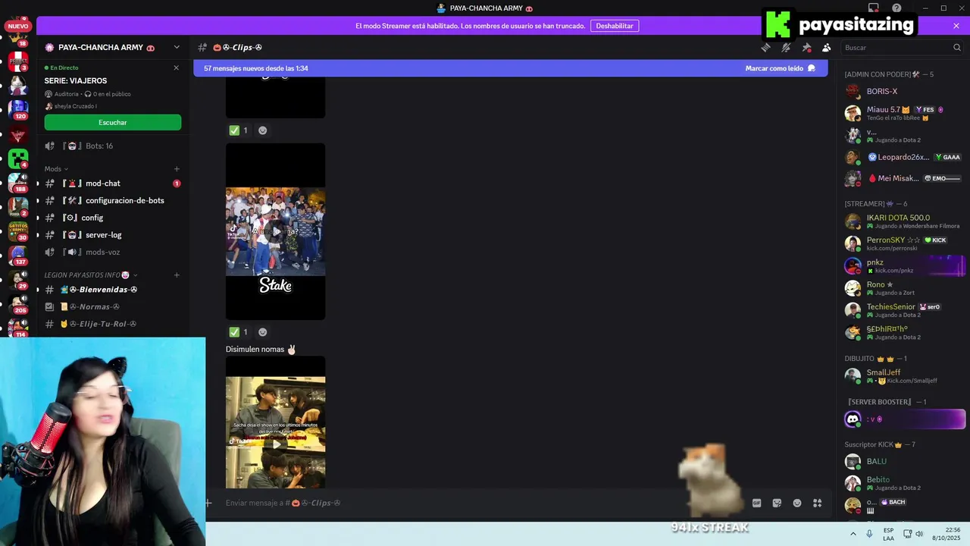Viewport: 970px width, 546px height.
Task: Play the Stake dance video
Action: (276, 231)
